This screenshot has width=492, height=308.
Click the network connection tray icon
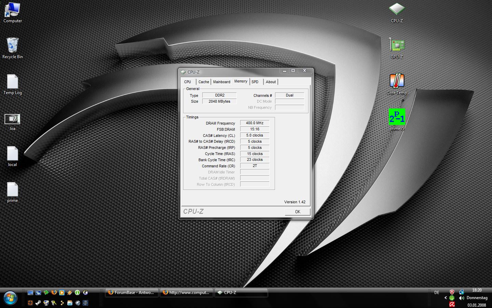462,292
